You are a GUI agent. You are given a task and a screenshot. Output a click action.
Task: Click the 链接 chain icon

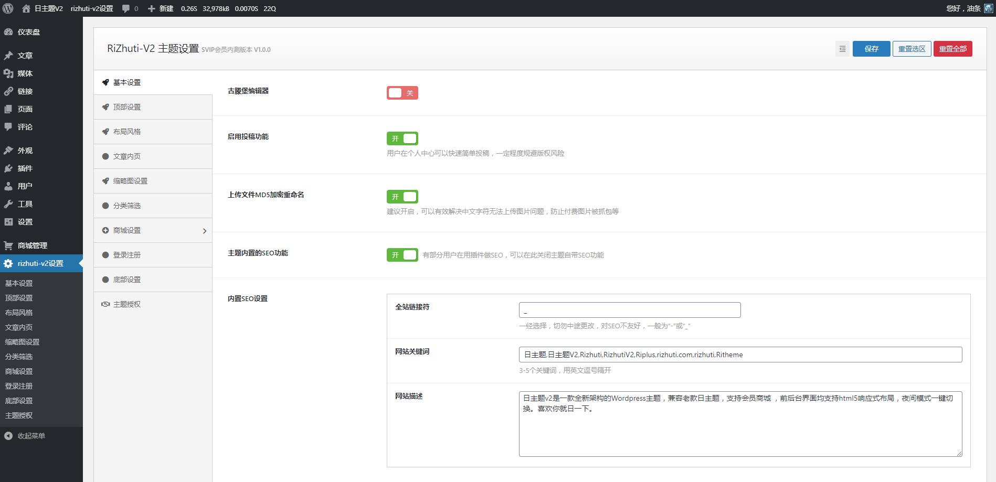click(8, 91)
